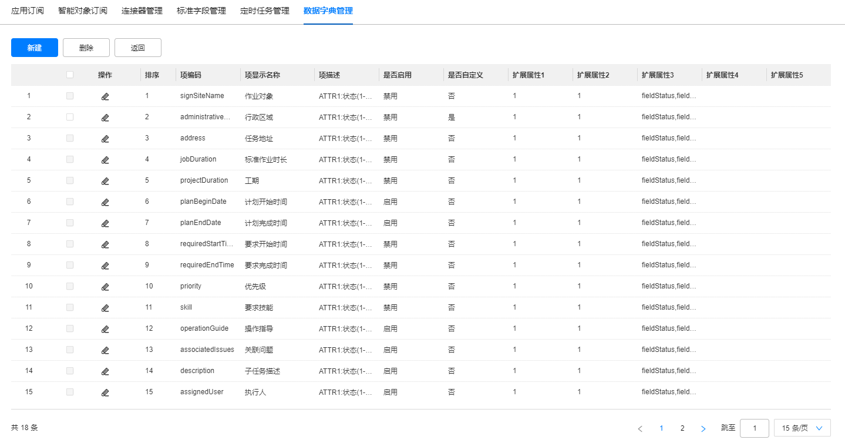Click pencil icon for planEndDate
The width and height of the screenshot is (845, 443).
click(105, 223)
